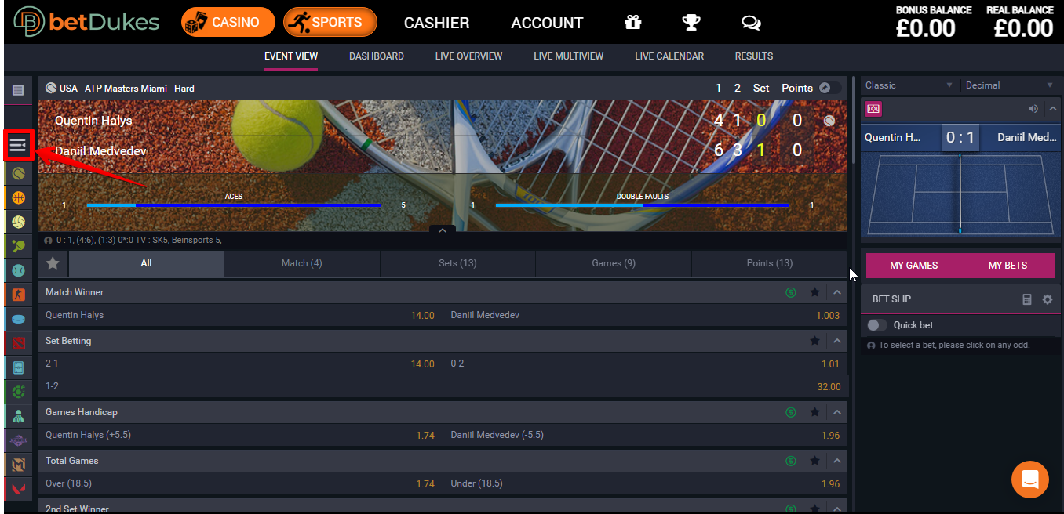Show the My Games panel

(x=913, y=266)
